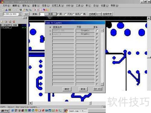Viewport: 151px width, 113px height.
Task: Click the dialog layer list scroll-up arrow
Action: click(x=102, y=30)
